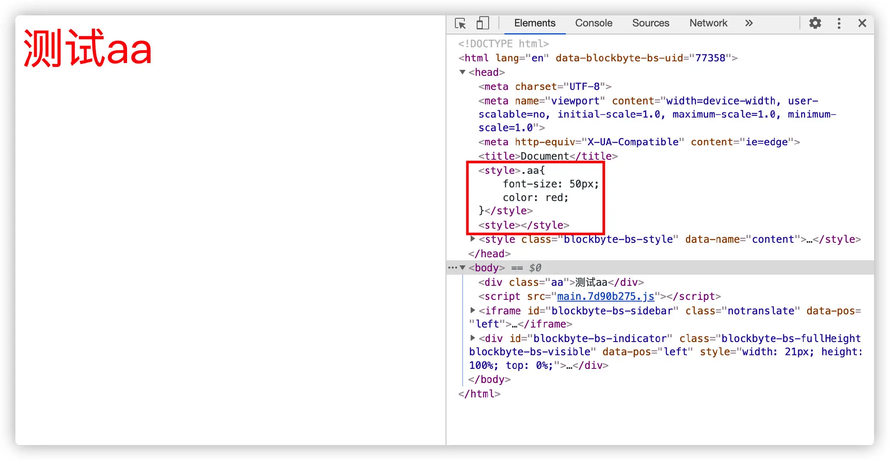The image size is (889, 460).
Task: Toggle the device toolbar icon
Action: pos(482,23)
